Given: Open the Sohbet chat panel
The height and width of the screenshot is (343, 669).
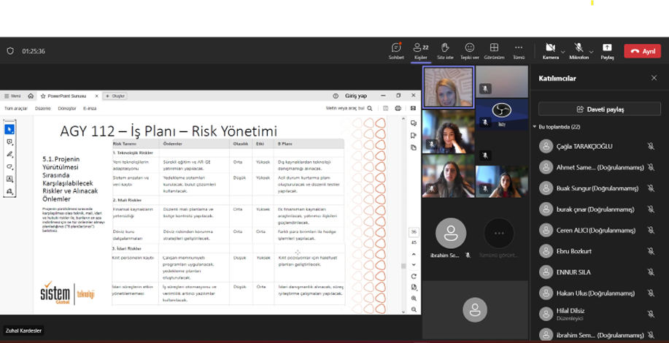Looking at the screenshot, I should [396, 50].
